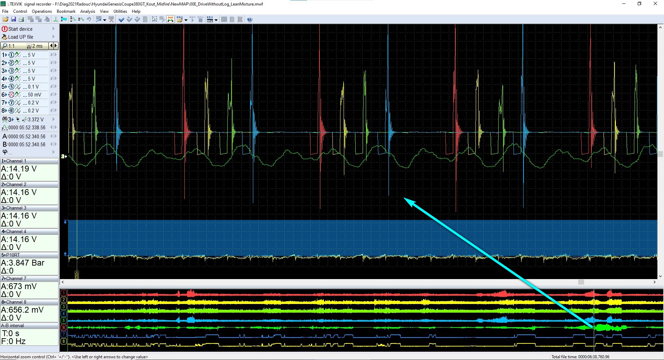Image resolution: width=664 pixels, height=360 pixels.
Task: Click the previous bookmark check icon
Action: point(129,19)
